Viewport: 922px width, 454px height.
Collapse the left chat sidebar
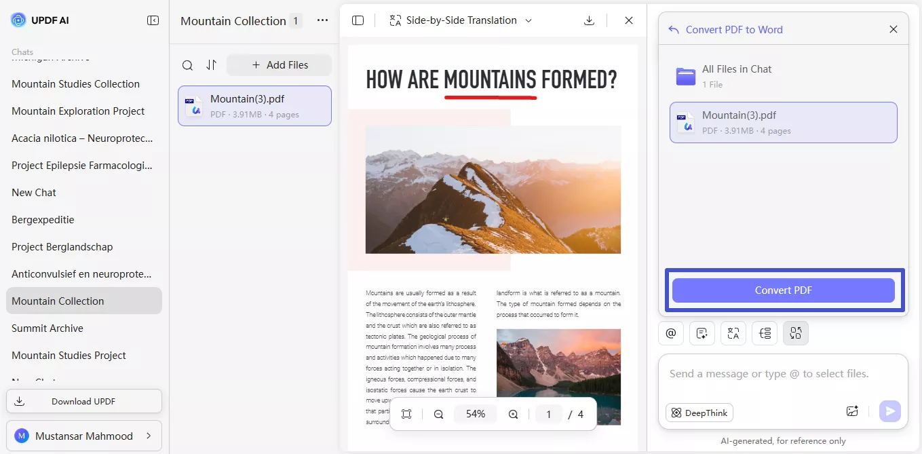click(x=153, y=20)
